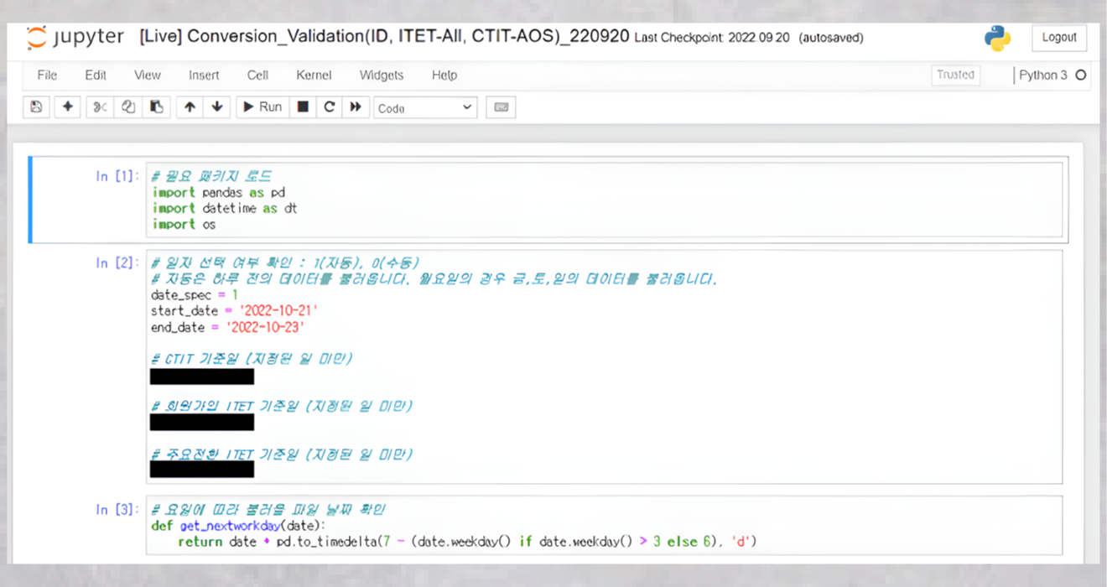
Task: Click the start_date '2022-10-21' line
Action: click(234, 311)
